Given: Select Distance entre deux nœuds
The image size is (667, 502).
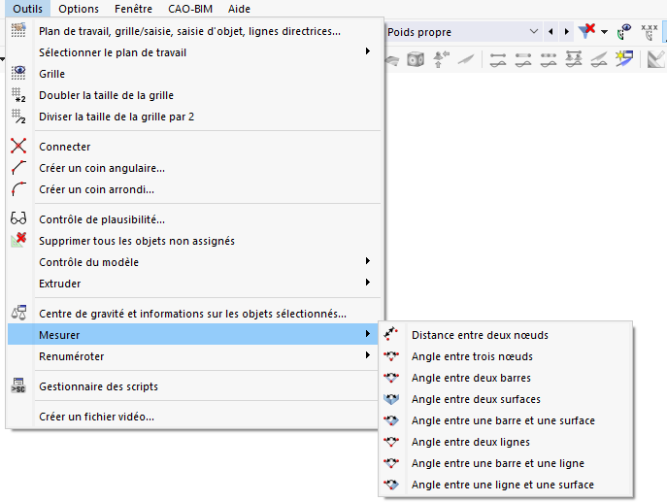Looking at the screenshot, I should coord(480,335).
